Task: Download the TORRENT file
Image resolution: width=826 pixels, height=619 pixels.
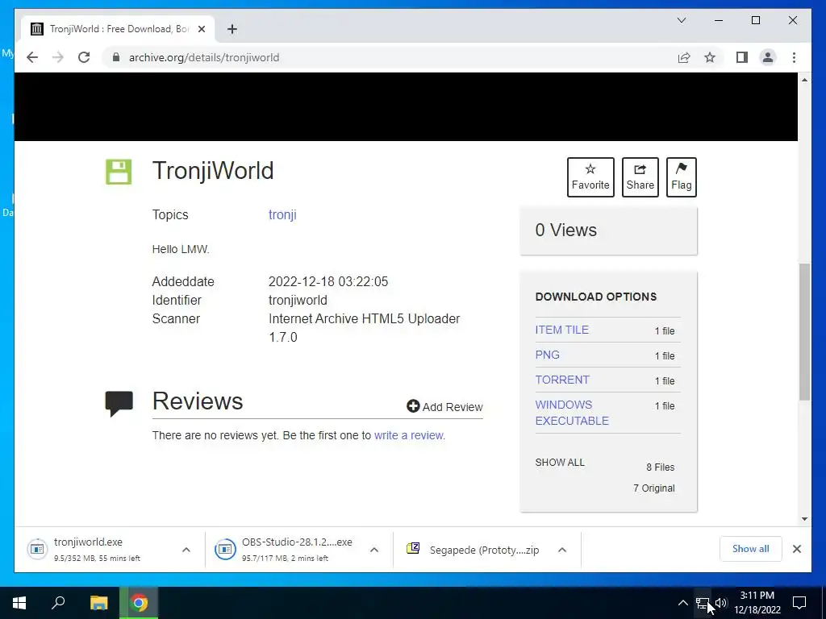Action: pyautogui.click(x=562, y=380)
